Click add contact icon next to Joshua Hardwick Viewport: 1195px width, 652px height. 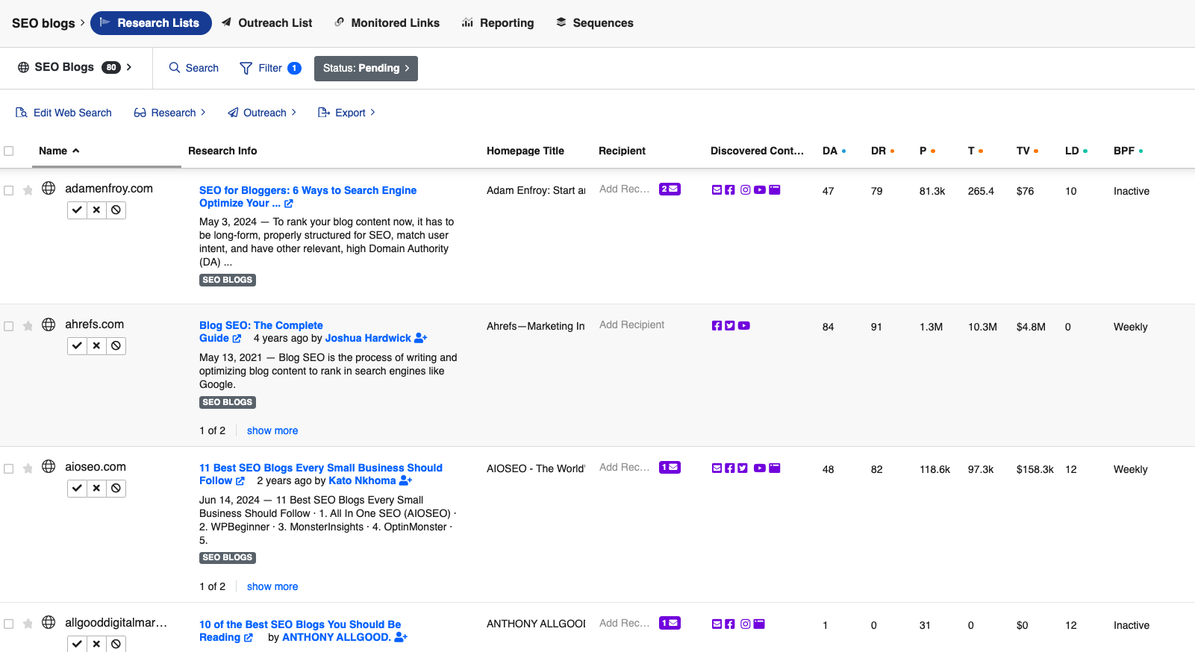click(x=420, y=339)
